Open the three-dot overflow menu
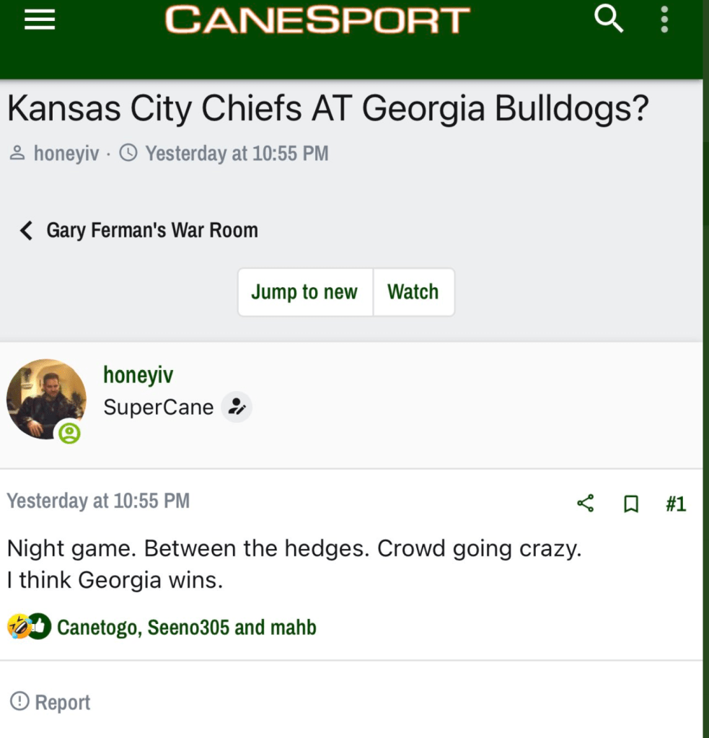Image resolution: width=709 pixels, height=738 pixels. coord(664,20)
